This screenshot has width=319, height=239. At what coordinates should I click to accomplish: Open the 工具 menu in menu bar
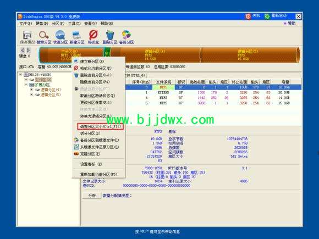[74, 24]
